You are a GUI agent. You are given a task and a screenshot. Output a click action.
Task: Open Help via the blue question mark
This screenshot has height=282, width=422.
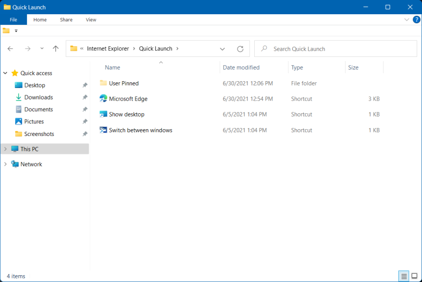[x=416, y=20]
